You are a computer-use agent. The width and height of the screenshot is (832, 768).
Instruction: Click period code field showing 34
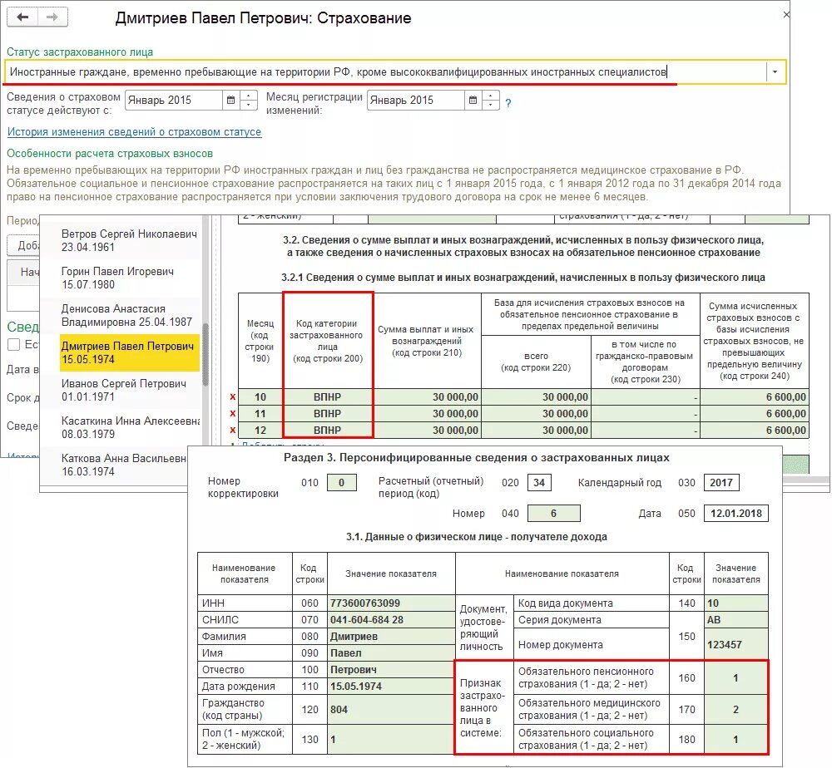click(x=539, y=483)
